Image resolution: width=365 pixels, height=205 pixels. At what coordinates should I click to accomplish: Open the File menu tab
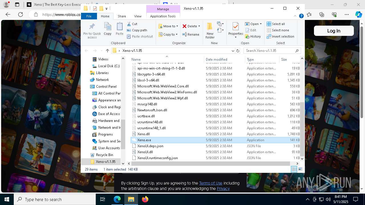pyautogui.click(x=89, y=16)
